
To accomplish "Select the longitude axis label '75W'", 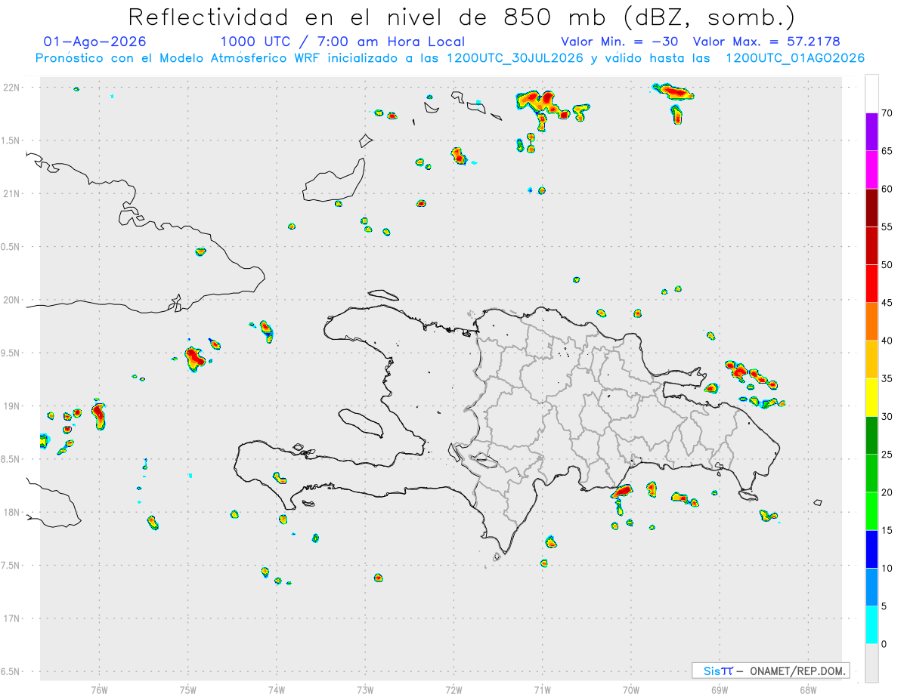I will tap(188, 689).
